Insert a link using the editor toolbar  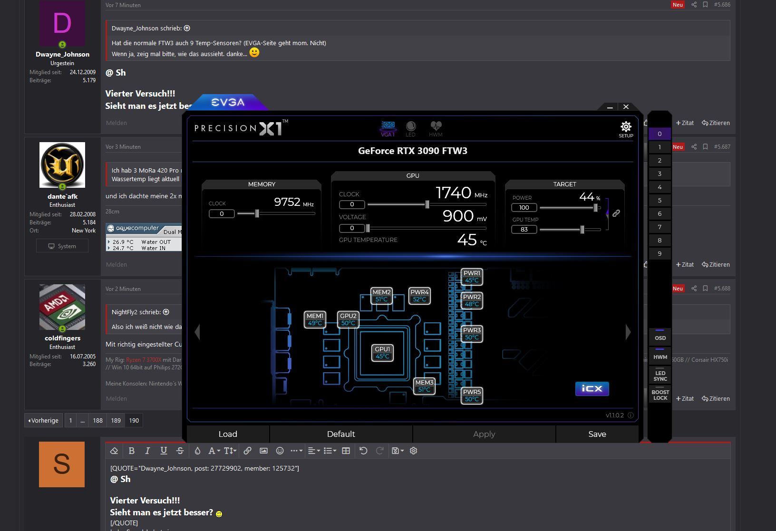[247, 451]
